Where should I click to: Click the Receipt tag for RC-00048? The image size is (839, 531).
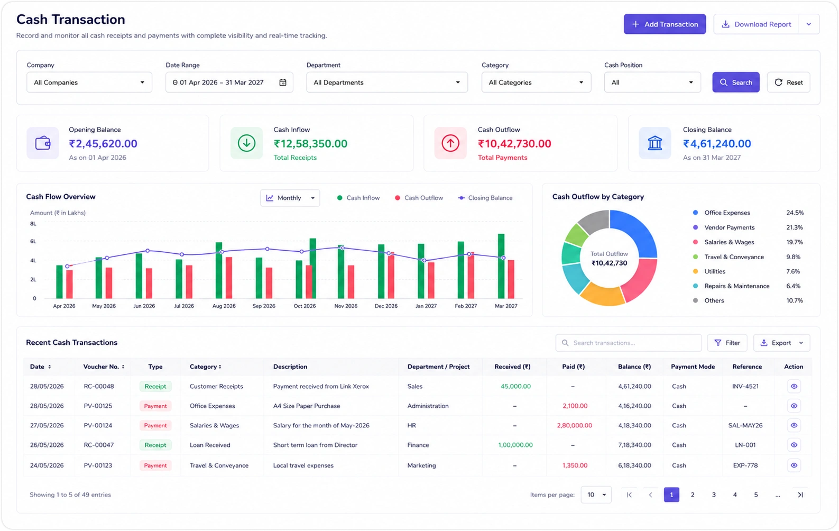tap(155, 387)
